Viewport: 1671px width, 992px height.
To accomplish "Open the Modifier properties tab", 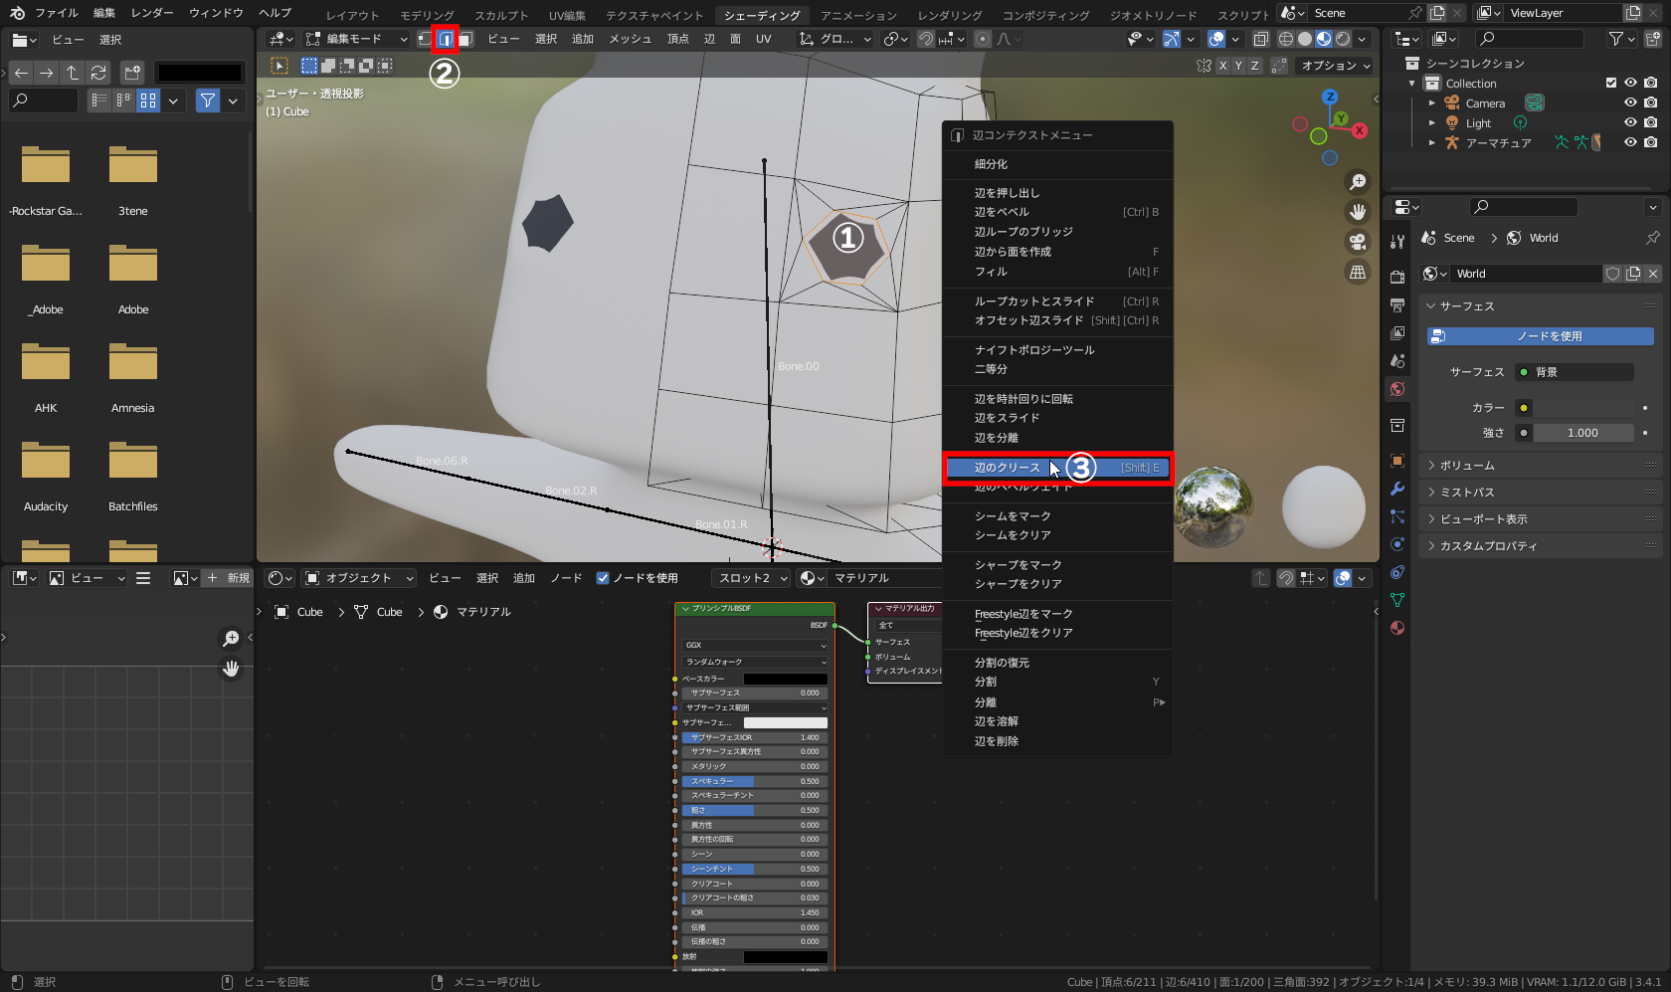I will (x=1397, y=489).
